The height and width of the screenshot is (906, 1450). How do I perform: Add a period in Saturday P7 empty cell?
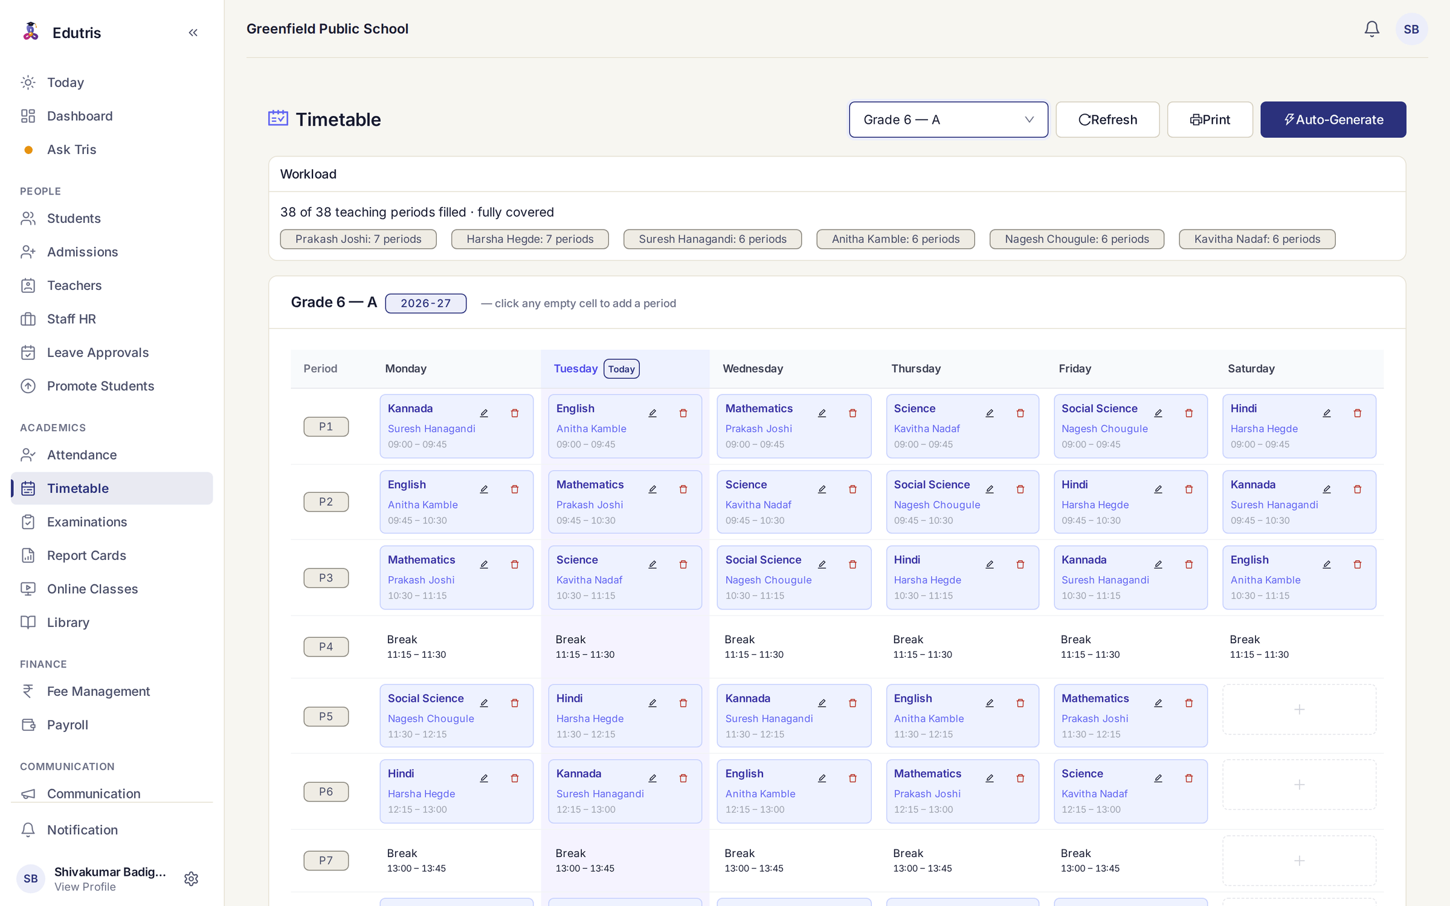pos(1299,861)
